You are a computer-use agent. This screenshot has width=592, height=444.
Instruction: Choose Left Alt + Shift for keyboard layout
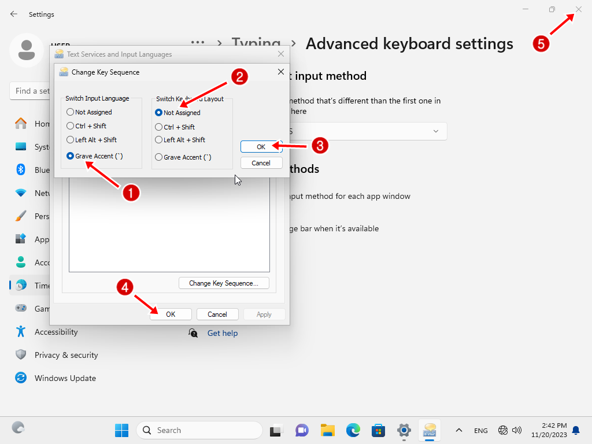(x=159, y=140)
